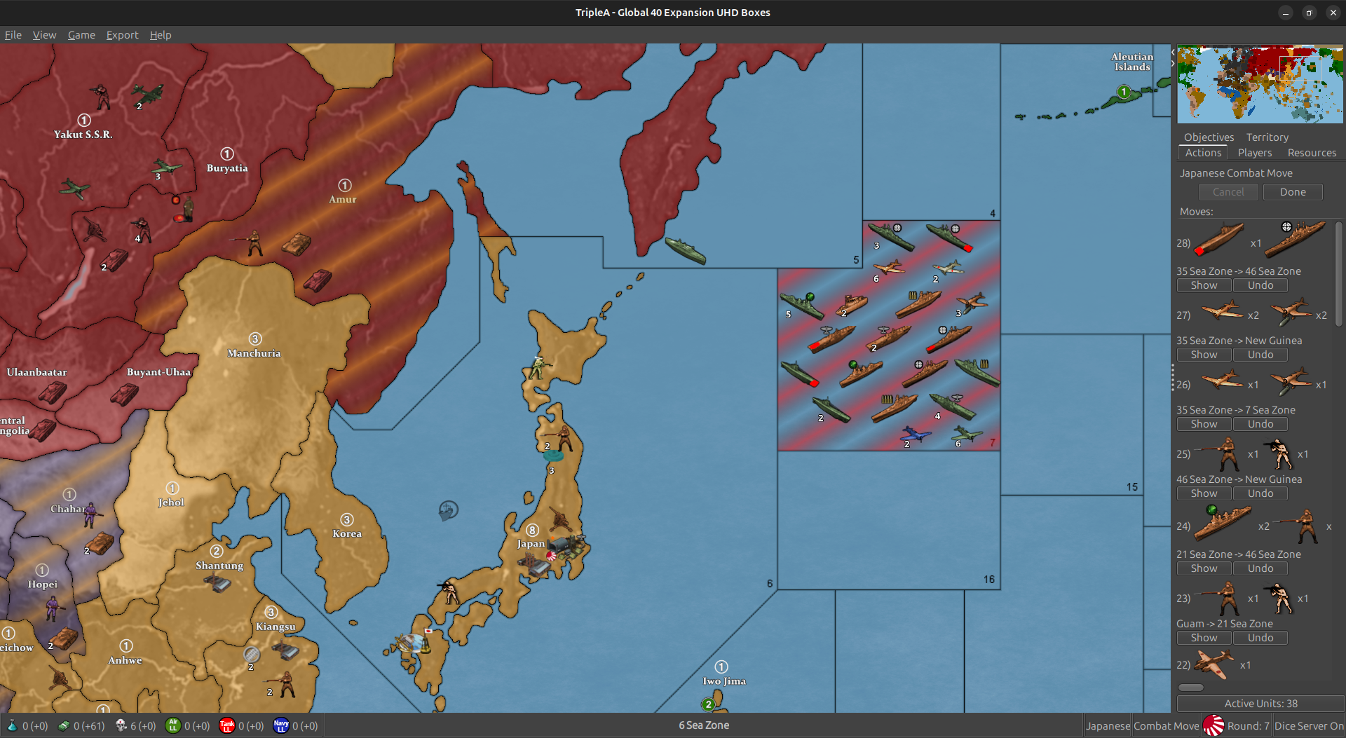Click the battleship icon in move 28 entry
The width and height of the screenshot is (1346, 738).
pos(1295,238)
